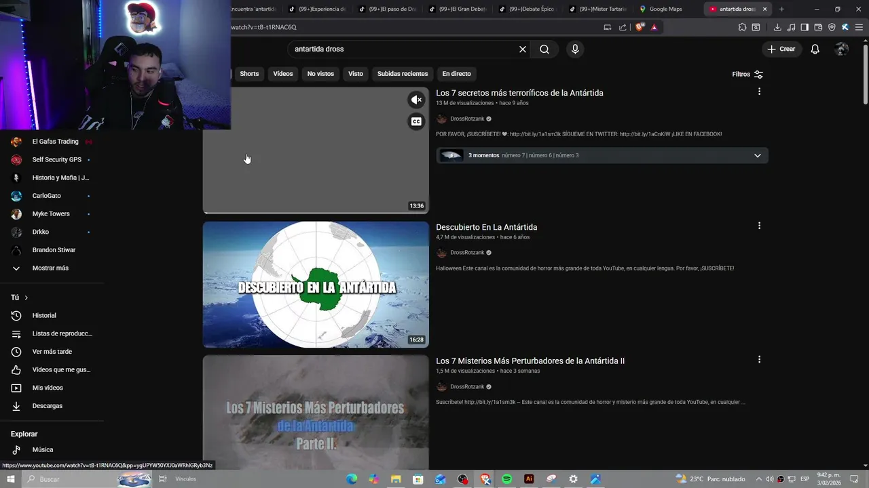Image resolution: width=869 pixels, height=488 pixels.
Task: Select the Shorts filter chip
Action: click(249, 74)
